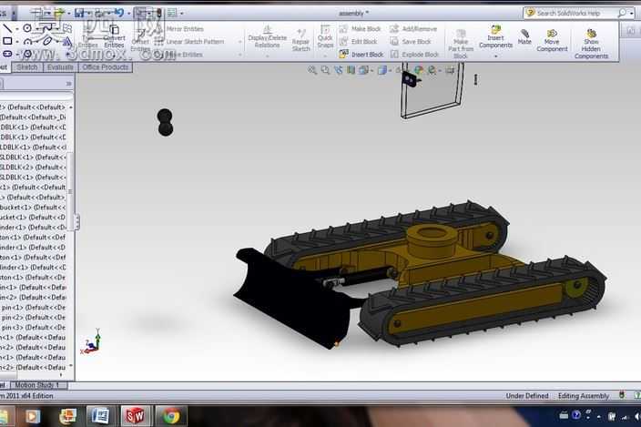Open SolidWorks from Windows taskbar

pos(135,416)
